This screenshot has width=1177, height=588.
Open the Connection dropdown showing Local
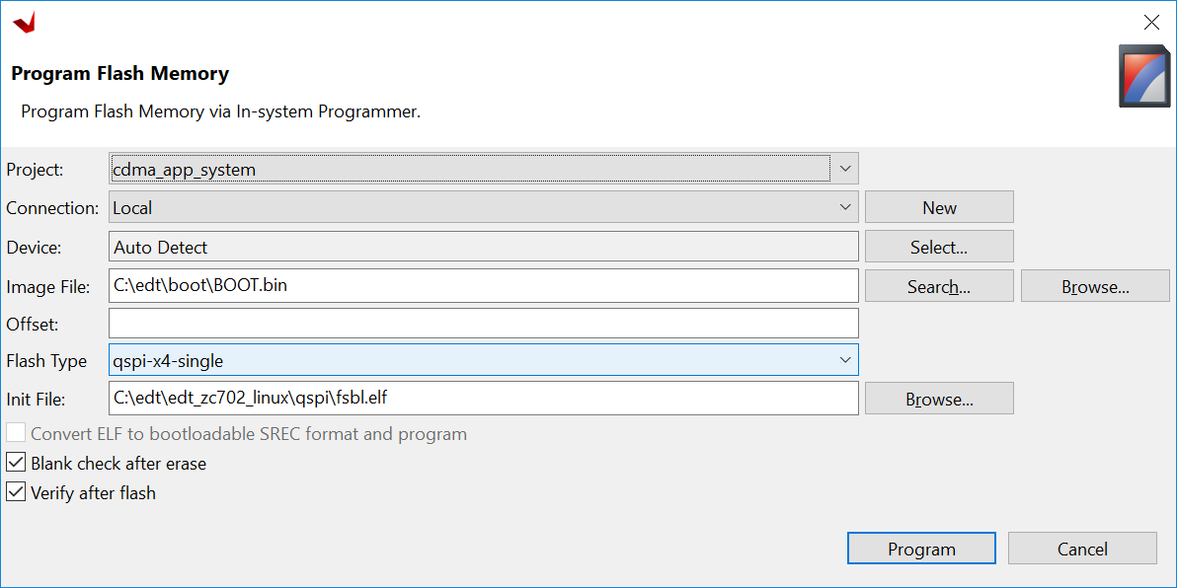click(x=483, y=207)
